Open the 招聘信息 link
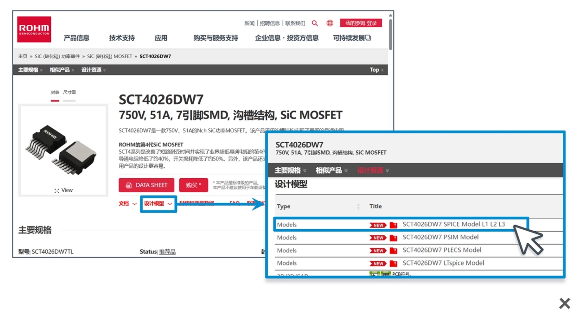Screen dimensions: 576x315 click(x=270, y=23)
